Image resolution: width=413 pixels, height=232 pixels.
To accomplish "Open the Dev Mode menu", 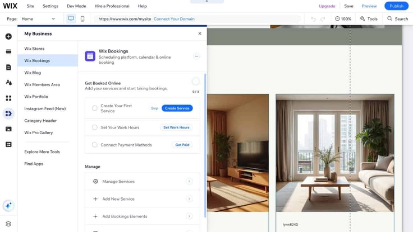I will pyautogui.click(x=76, y=6).
